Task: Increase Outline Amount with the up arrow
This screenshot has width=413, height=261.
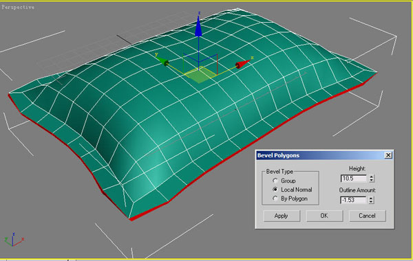Action: [371, 198]
